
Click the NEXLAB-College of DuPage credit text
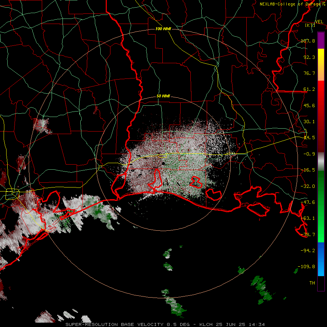click(x=291, y=4)
